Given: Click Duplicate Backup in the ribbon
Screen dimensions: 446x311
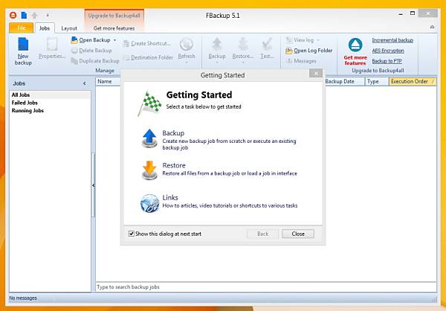Looking at the screenshot, I should 95,61.
